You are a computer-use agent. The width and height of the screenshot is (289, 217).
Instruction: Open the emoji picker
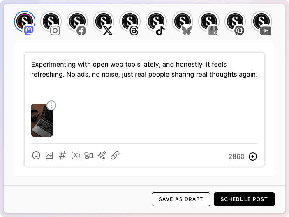click(x=36, y=155)
